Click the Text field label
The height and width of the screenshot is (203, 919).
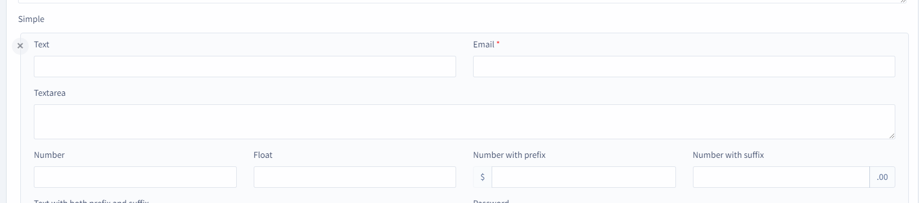(x=42, y=45)
